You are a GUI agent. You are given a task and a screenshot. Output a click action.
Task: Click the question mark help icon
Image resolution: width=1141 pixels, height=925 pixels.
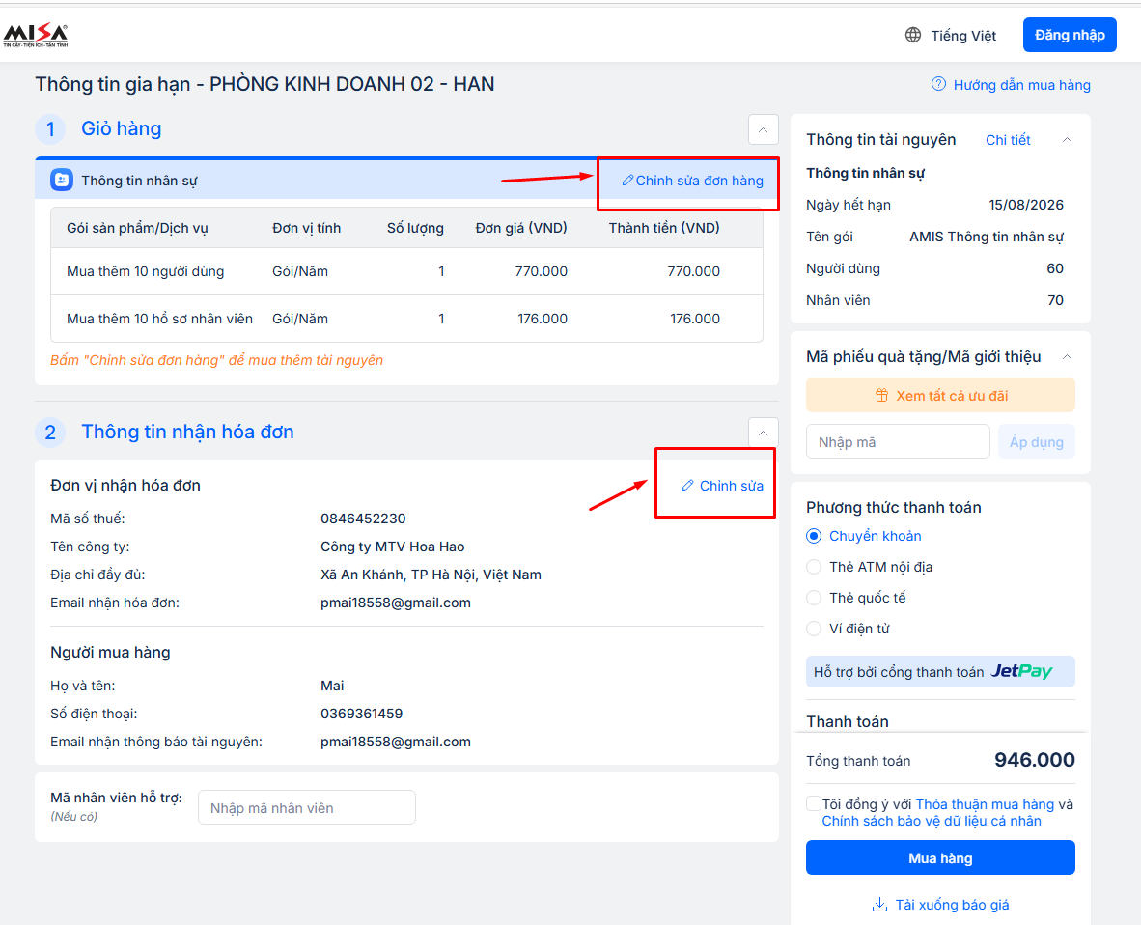[938, 84]
